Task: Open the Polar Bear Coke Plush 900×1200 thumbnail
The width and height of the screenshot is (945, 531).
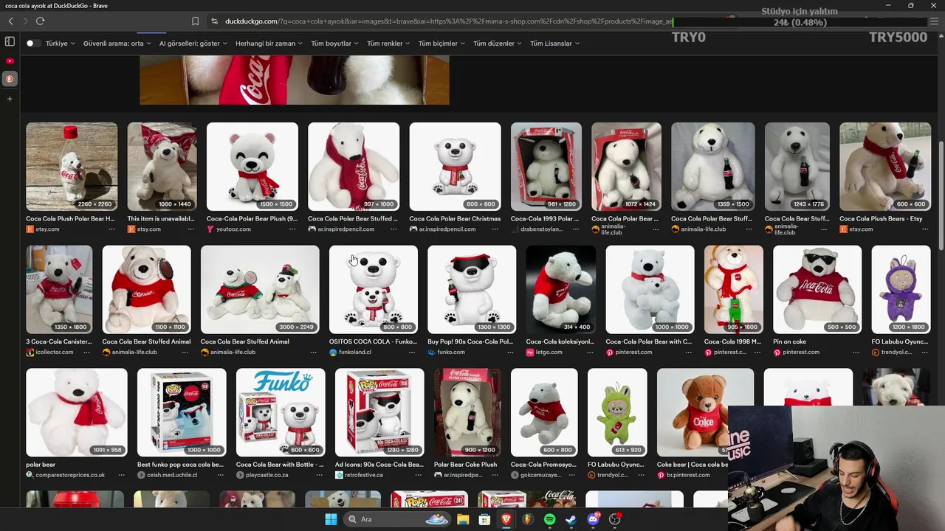Action: pyautogui.click(x=467, y=413)
